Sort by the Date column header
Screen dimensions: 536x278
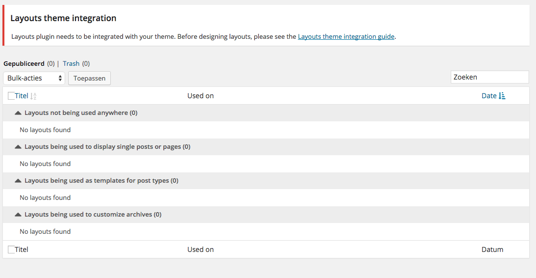pos(489,96)
